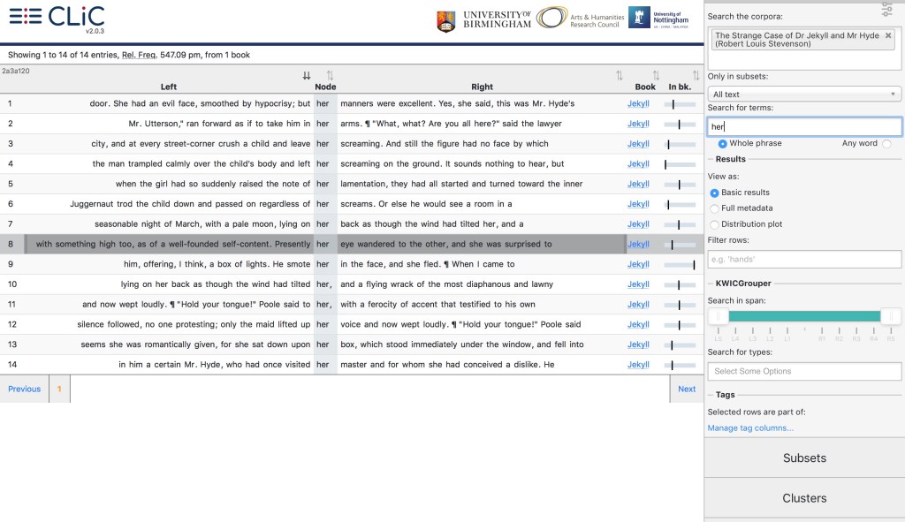The height and width of the screenshot is (522, 905).
Task: Choose the Full metadata view
Action: point(715,208)
